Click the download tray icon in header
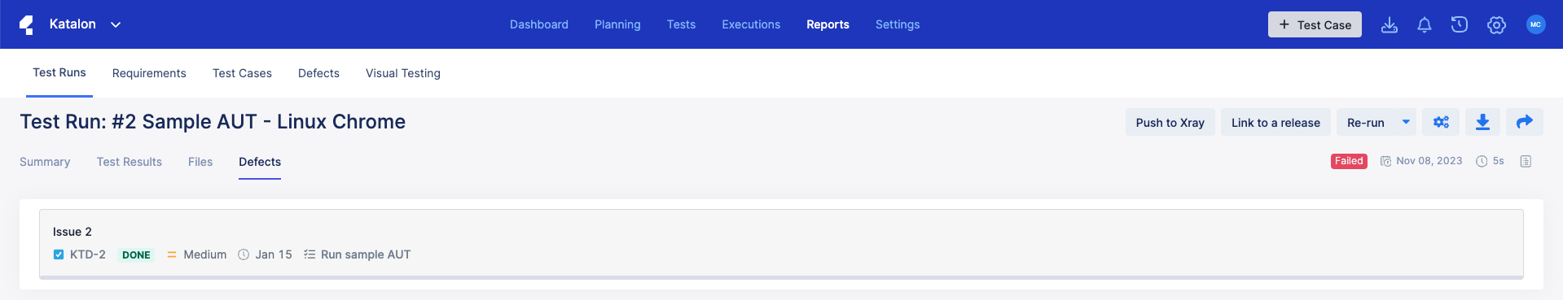 [1390, 25]
